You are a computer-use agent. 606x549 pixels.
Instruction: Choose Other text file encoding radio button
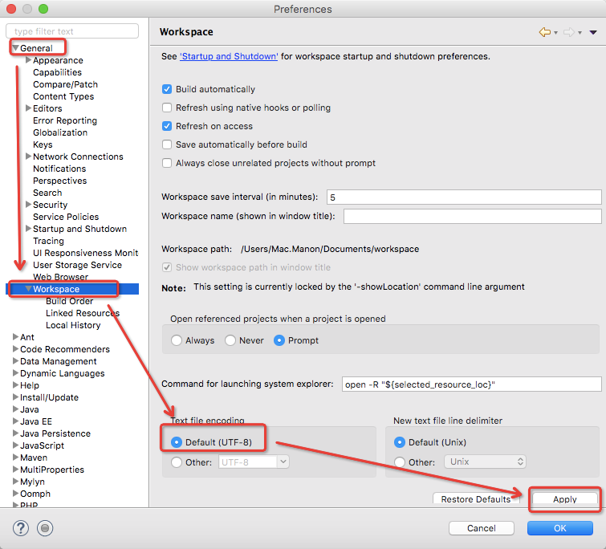(177, 462)
